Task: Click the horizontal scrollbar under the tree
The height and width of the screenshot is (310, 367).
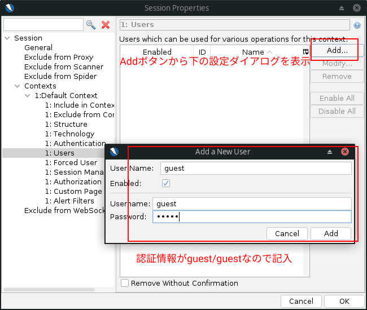Action: tap(49, 290)
